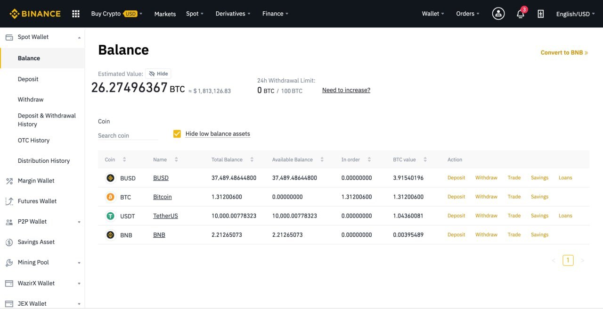Image resolution: width=603 pixels, height=309 pixels.
Task: Click Trade in the USDT row
Action: click(514, 216)
